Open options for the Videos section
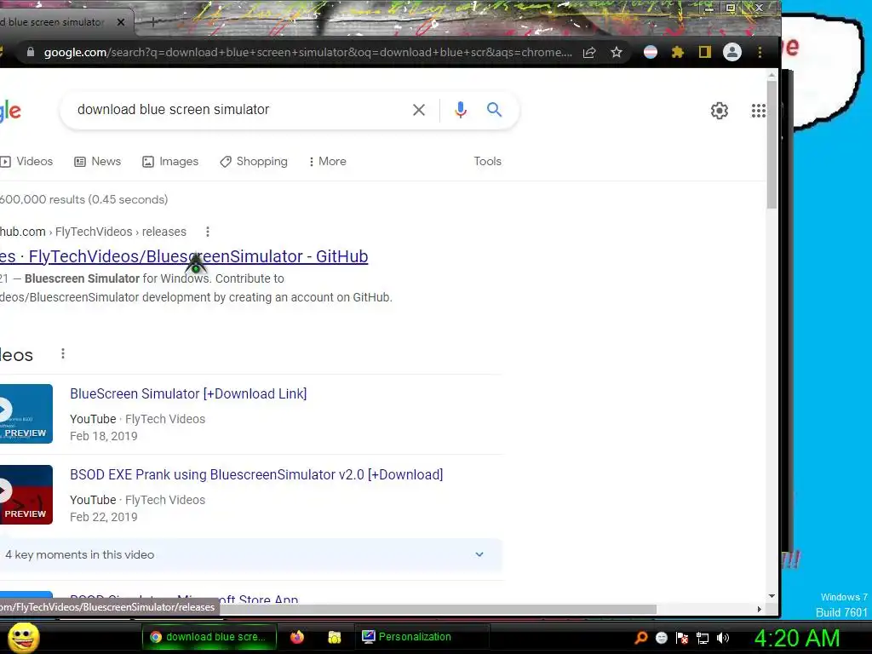This screenshot has height=654, width=872. (x=63, y=353)
